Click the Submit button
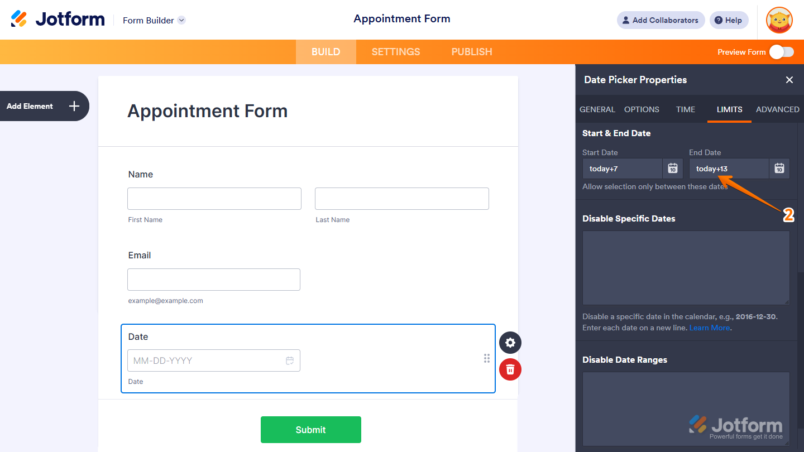804x452 pixels. click(x=310, y=430)
